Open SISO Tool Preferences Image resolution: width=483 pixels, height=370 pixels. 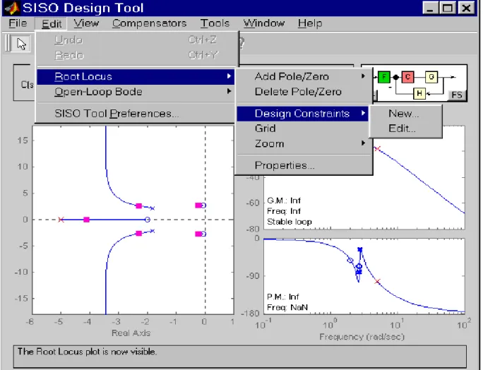[136, 114]
